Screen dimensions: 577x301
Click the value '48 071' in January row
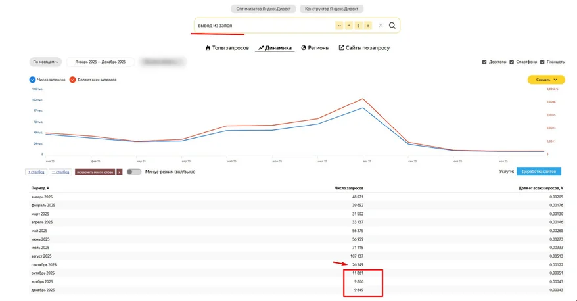click(x=358, y=197)
